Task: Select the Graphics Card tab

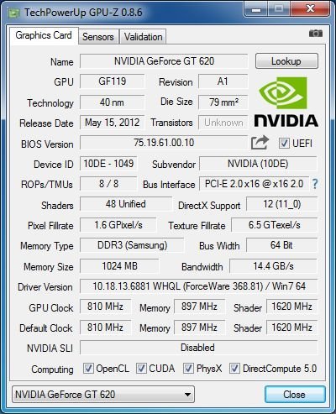Action: pos(44,35)
